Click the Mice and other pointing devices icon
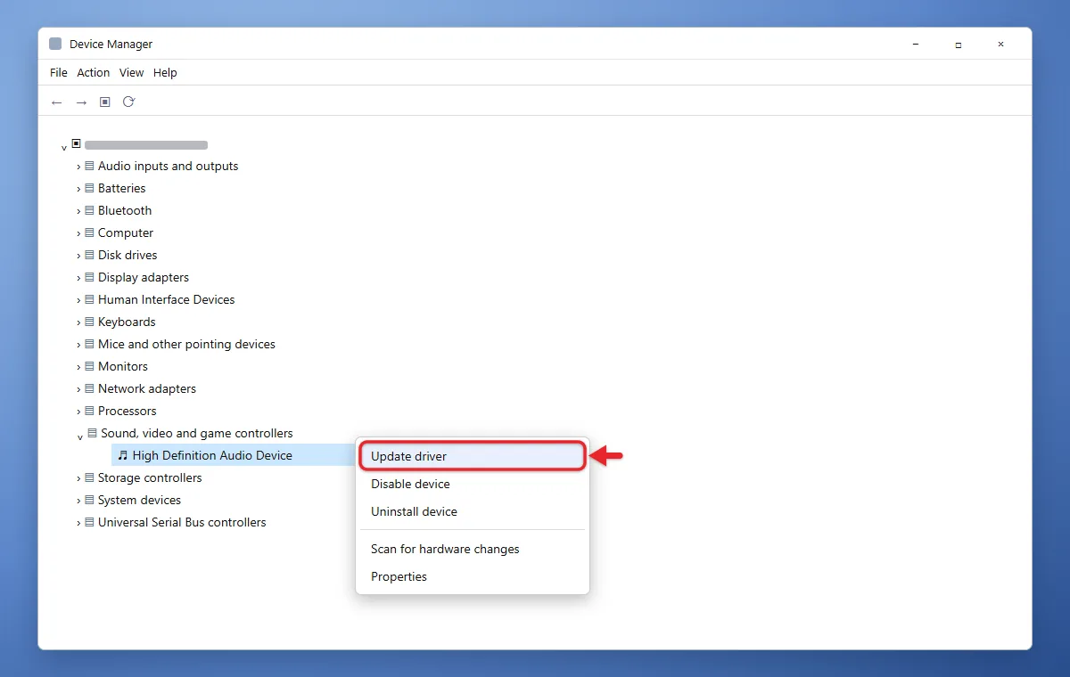Viewport: 1070px width, 677px height. click(90, 344)
